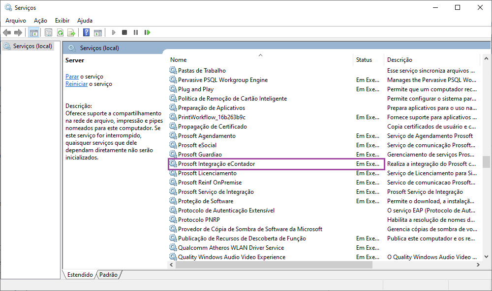Open Help via blue question mark icon
492x291 pixels.
pyautogui.click(x=86, y=32)
